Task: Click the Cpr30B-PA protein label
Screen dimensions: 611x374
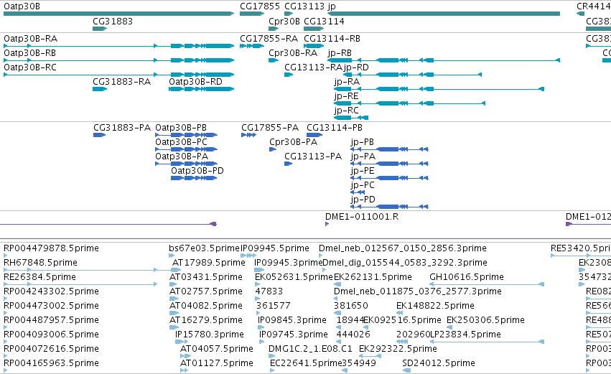Action: tap(294, 142)
